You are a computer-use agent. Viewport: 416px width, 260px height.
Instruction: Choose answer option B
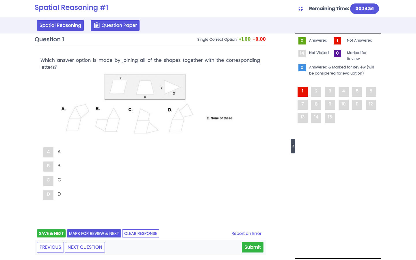(x=48, y=166)
